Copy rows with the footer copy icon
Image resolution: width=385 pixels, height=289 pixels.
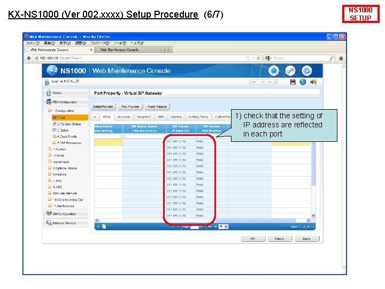(x=104, y=226)
